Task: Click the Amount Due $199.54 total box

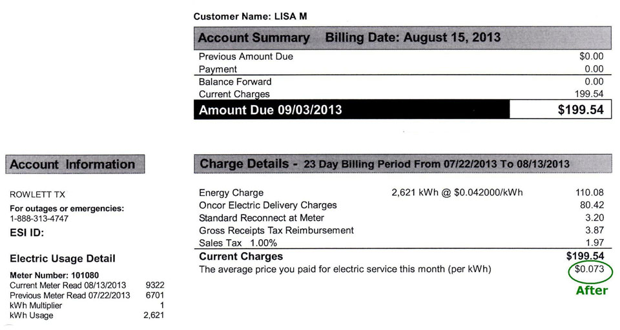Action: (x=559, y=110)
